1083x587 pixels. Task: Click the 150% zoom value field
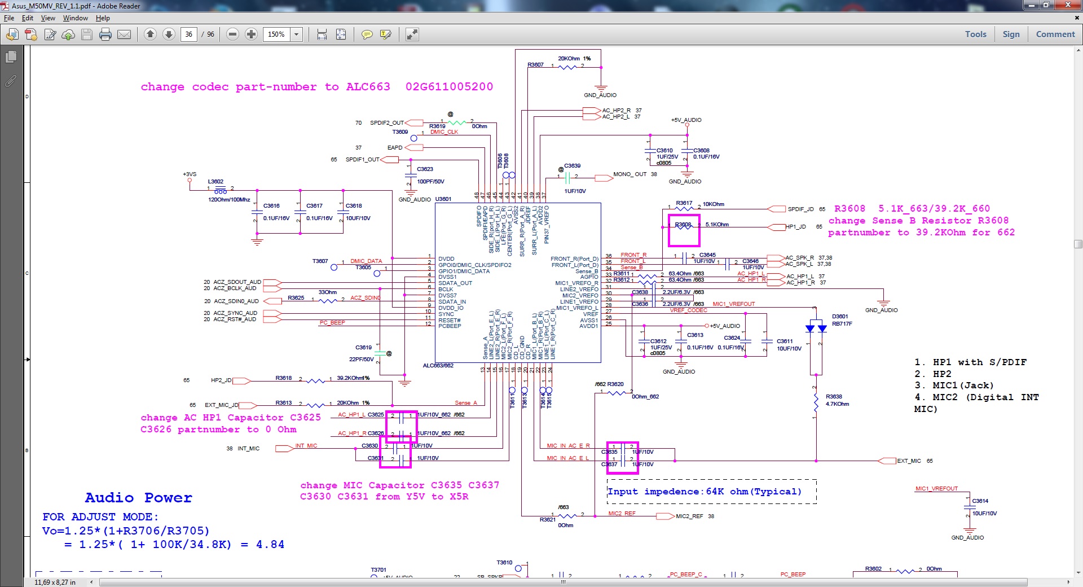tap(277, 34)
